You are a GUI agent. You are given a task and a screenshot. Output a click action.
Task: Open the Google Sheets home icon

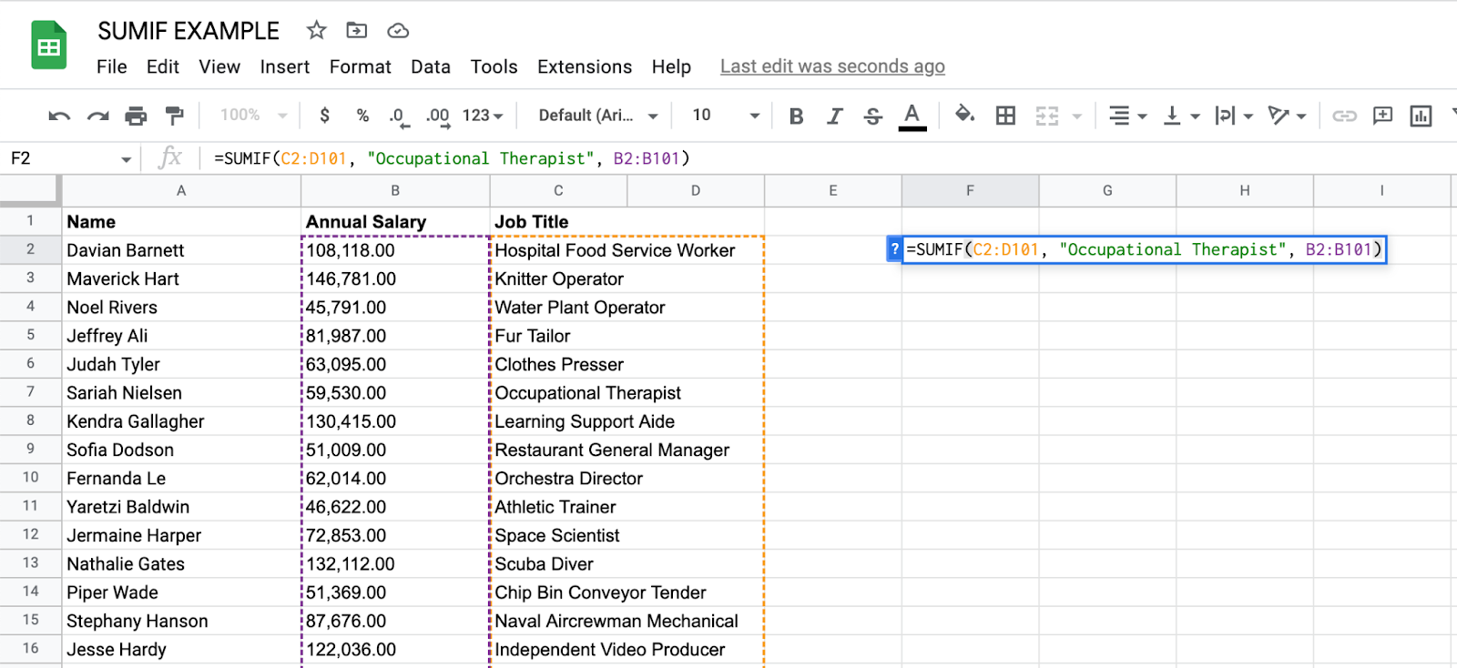(49, 46)
